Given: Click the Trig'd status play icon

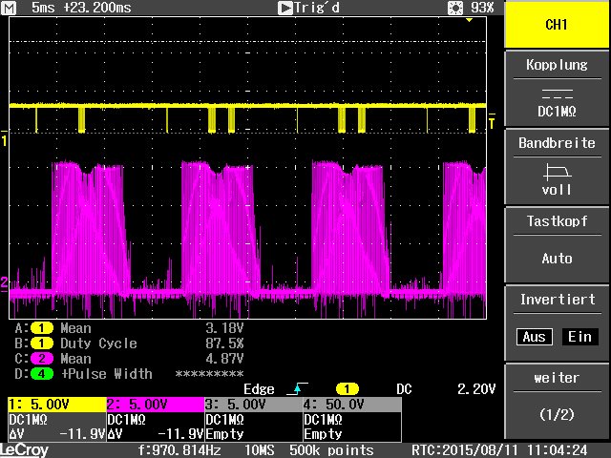Looking at the screenshot, I should [x=285, y=8].
